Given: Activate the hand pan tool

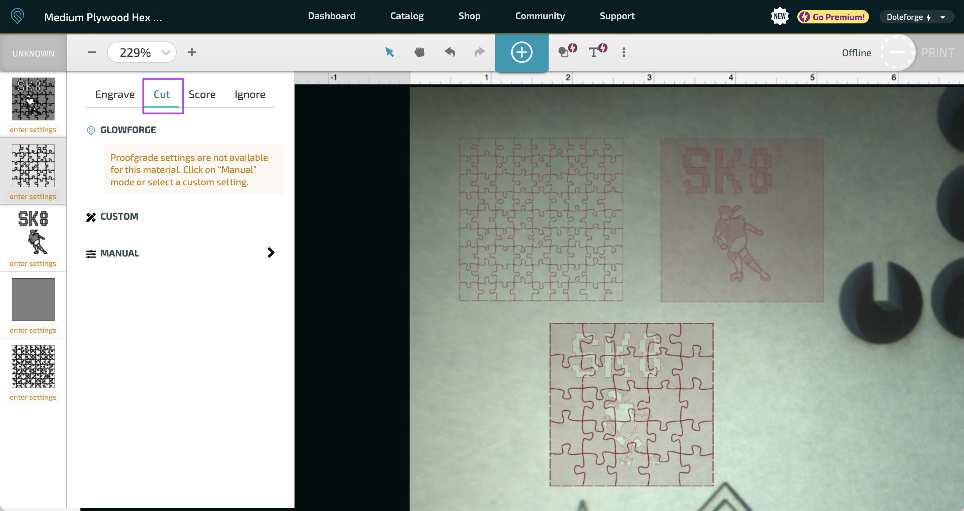Looking at the screenshot, I should (x=419, y=52).
